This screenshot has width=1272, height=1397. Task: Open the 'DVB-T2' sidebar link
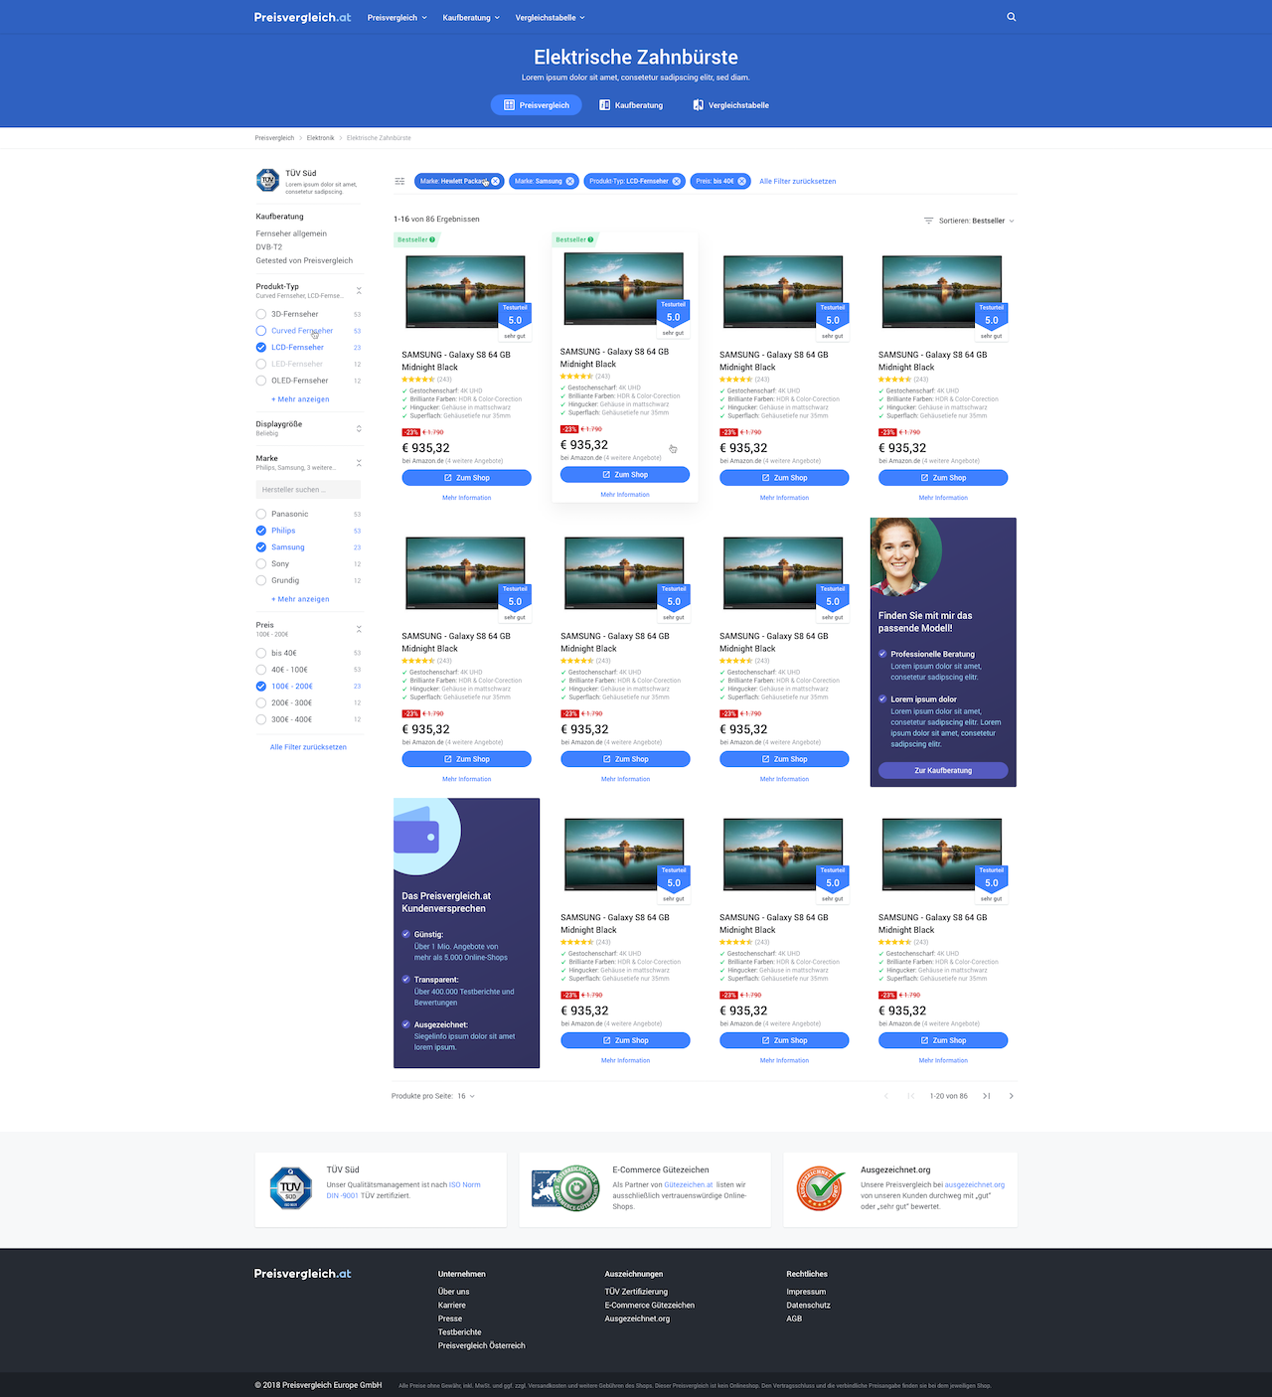click(x=269, y=247)
